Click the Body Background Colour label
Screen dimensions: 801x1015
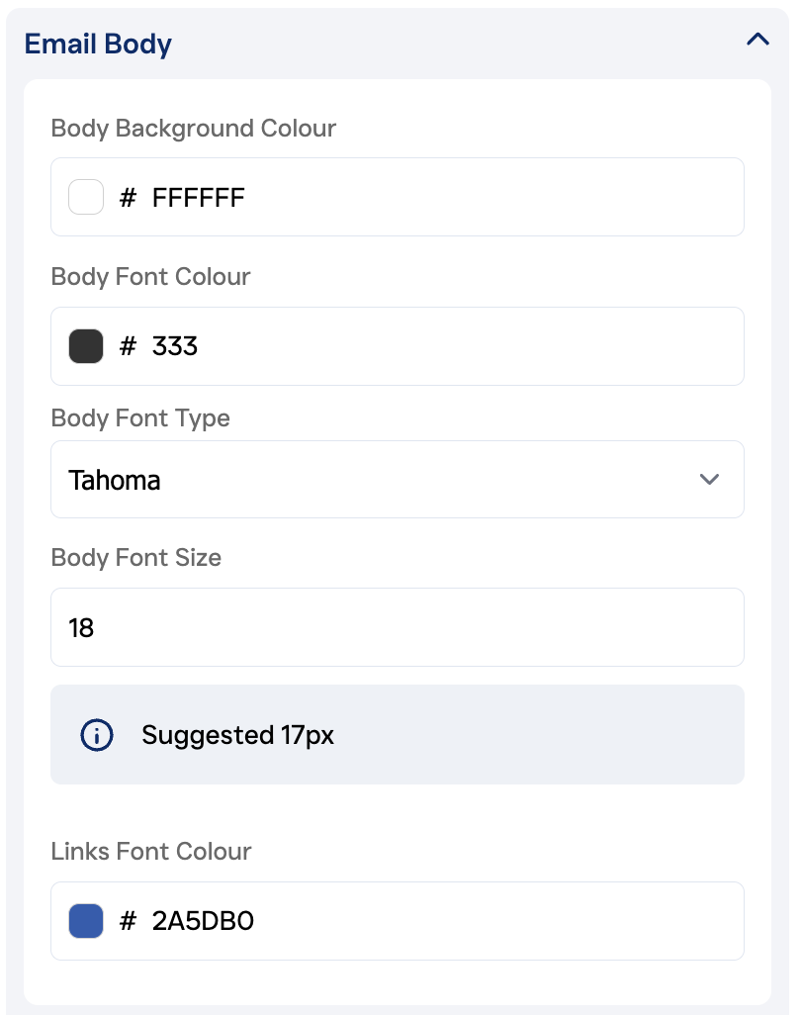tap(194, 129)
